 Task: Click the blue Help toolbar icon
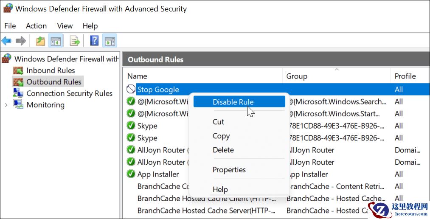coord(94,41)
